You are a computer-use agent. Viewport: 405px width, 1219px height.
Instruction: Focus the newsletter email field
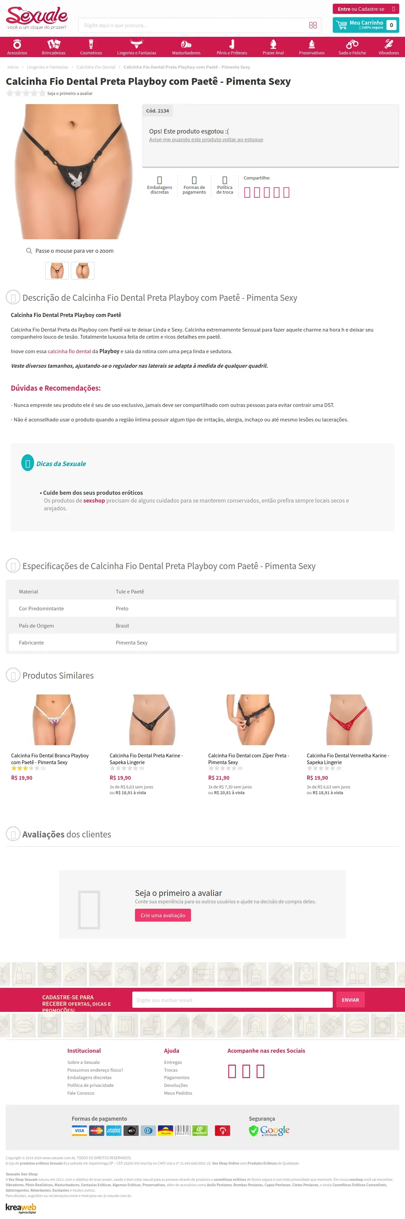232,1000
